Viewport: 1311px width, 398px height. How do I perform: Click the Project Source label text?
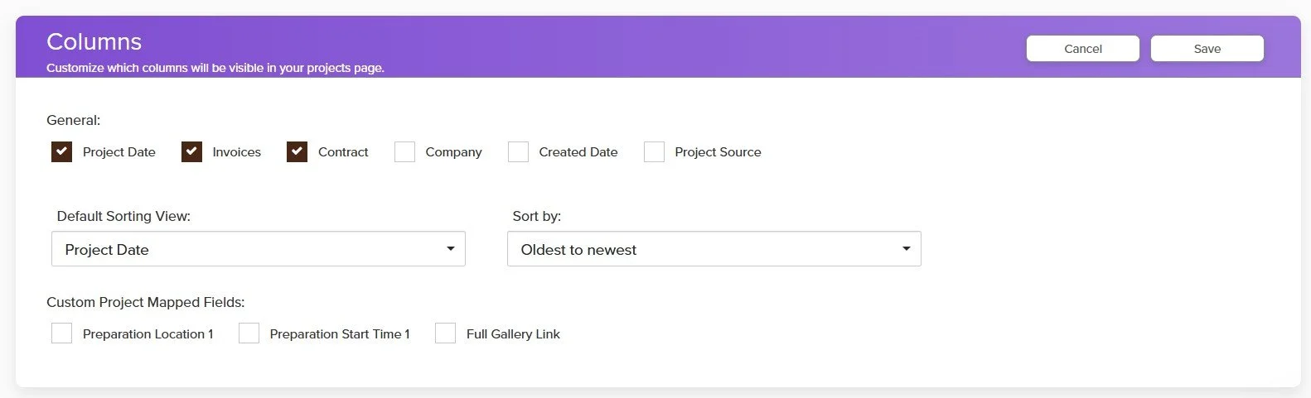coord(718,152)
